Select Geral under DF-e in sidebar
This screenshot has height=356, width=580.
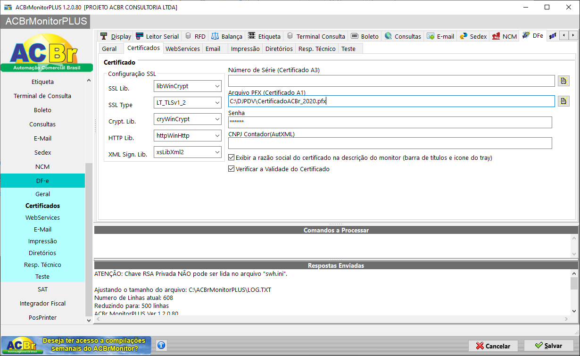point(42,194)
